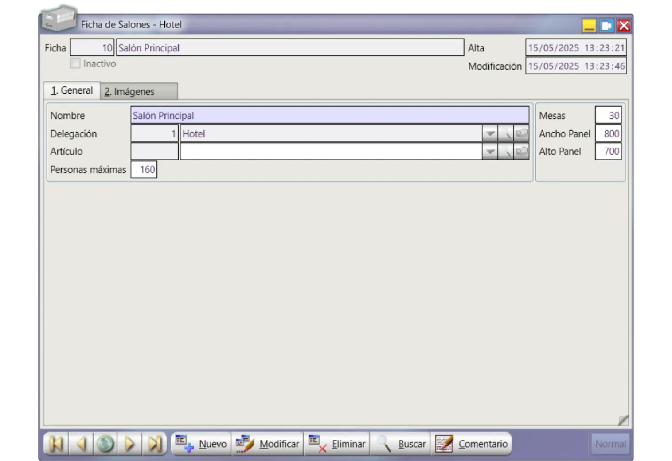
Task: Click the green globe refresh icon
Action: (105, 444)
